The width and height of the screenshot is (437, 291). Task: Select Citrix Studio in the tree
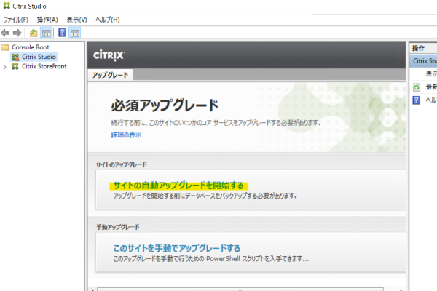tap(39, 57)
